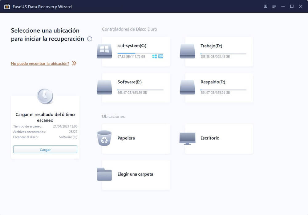Click the Elegir una carpeta folder icon
The width and height of the screenshot is (308, 215).
coord(105,174)
